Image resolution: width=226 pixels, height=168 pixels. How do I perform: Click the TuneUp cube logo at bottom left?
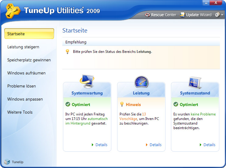7,162
